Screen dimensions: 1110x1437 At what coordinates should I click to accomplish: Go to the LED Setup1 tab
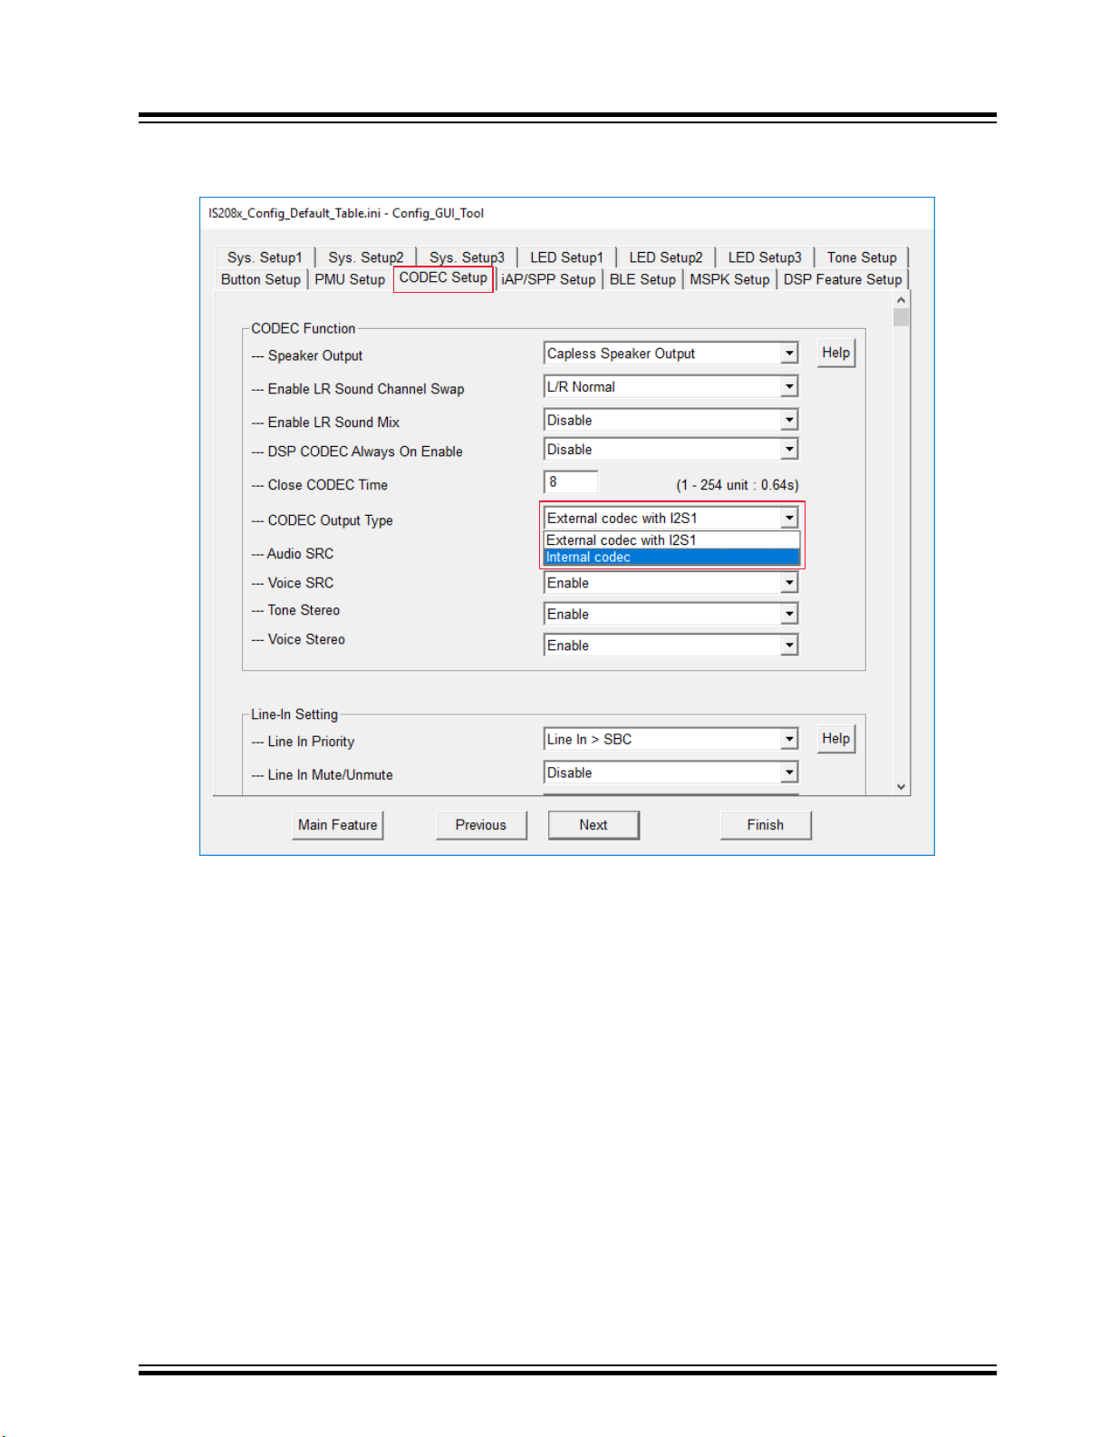point(566,257)
